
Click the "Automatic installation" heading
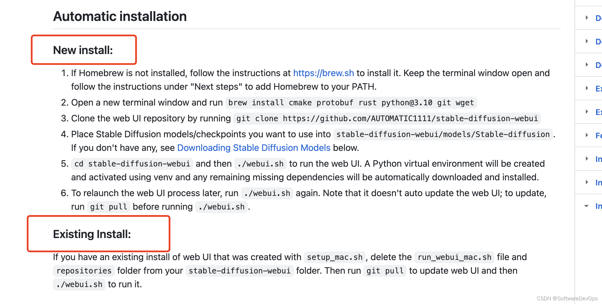[120, 16]
